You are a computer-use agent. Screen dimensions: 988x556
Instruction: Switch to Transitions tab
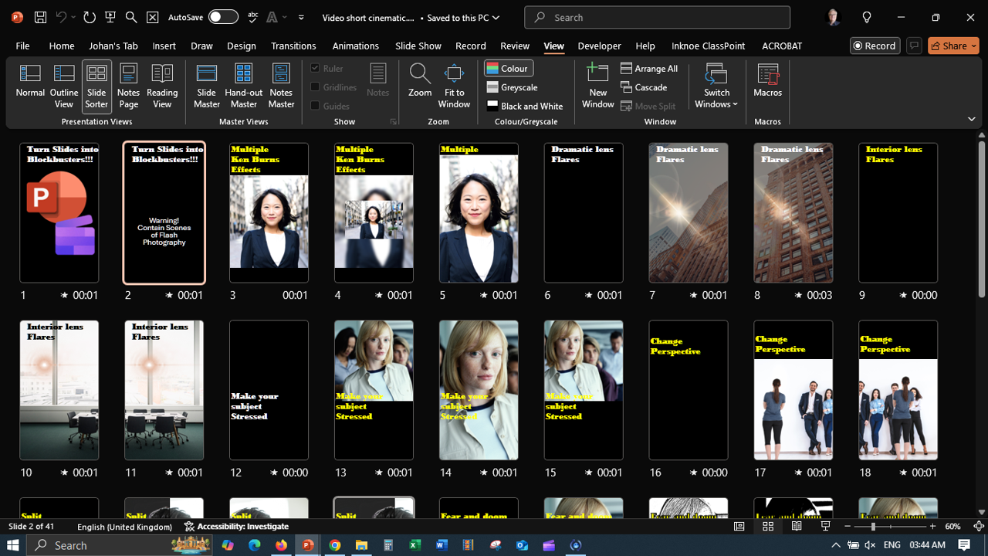point(293,46)
